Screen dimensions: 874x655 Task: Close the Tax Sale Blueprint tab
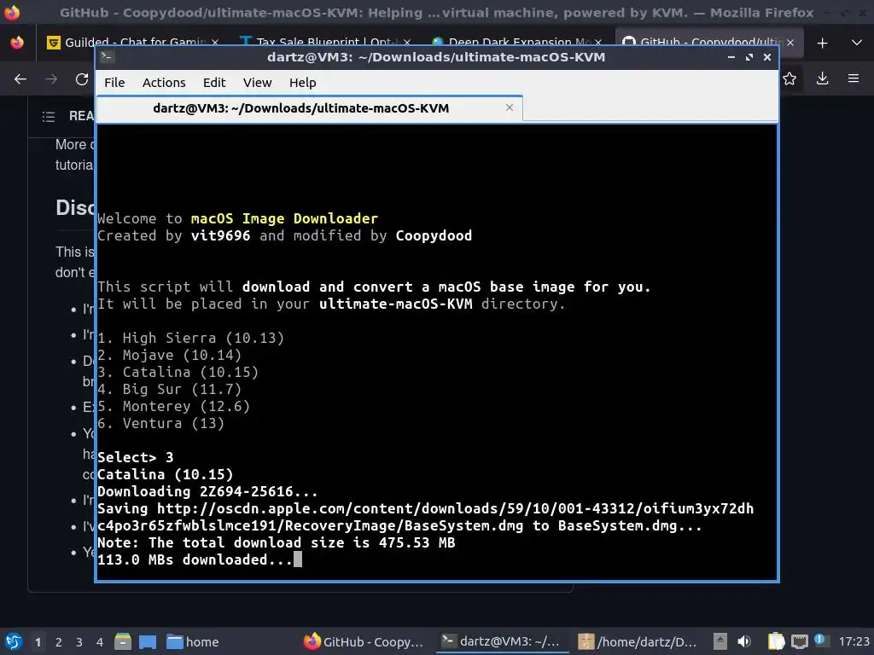(x=407, y=43)
